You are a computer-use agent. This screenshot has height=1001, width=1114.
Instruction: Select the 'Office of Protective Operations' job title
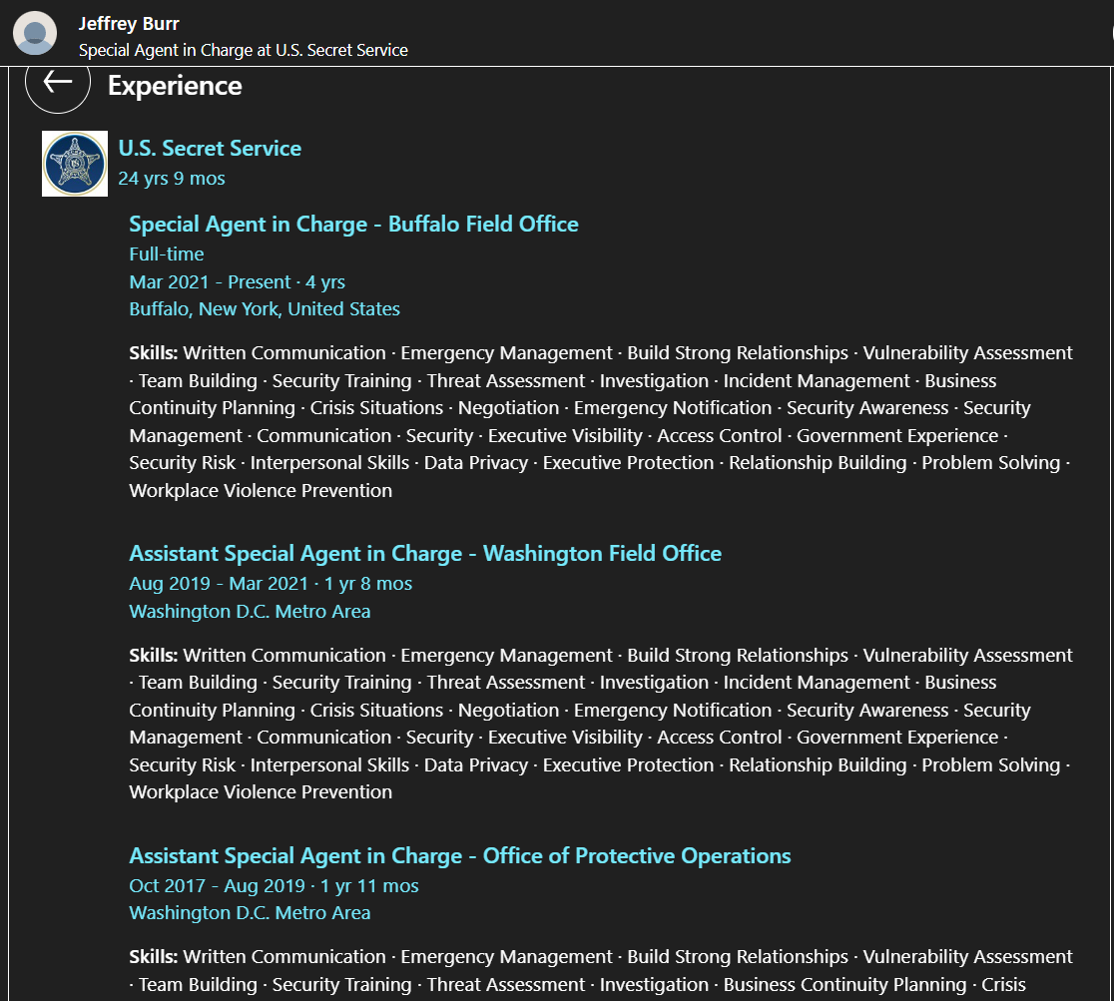[459, 856]
